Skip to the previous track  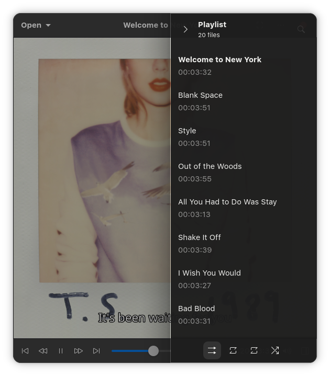(25, 351)
